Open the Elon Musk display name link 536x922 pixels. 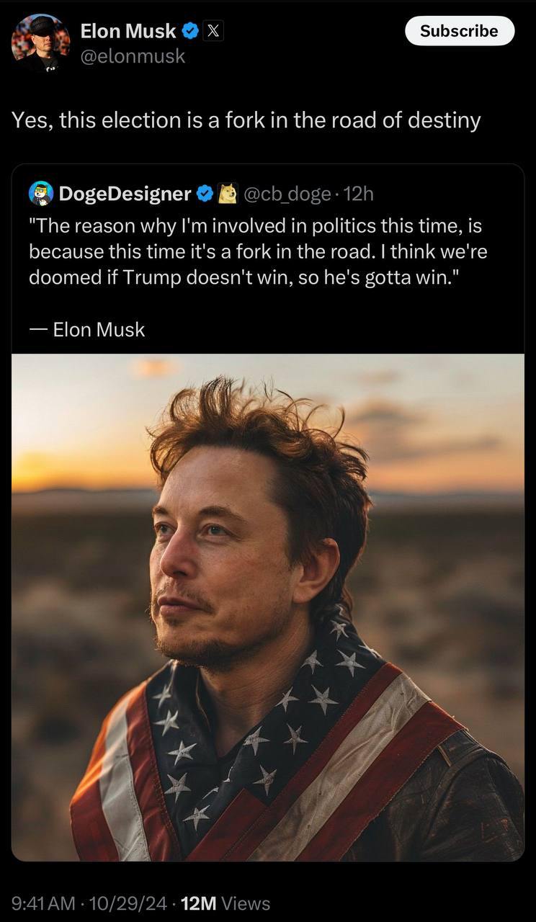(128, 31)
